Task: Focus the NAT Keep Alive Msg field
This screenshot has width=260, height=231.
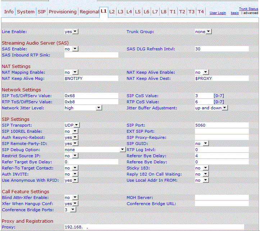Action: click(91, 78)
